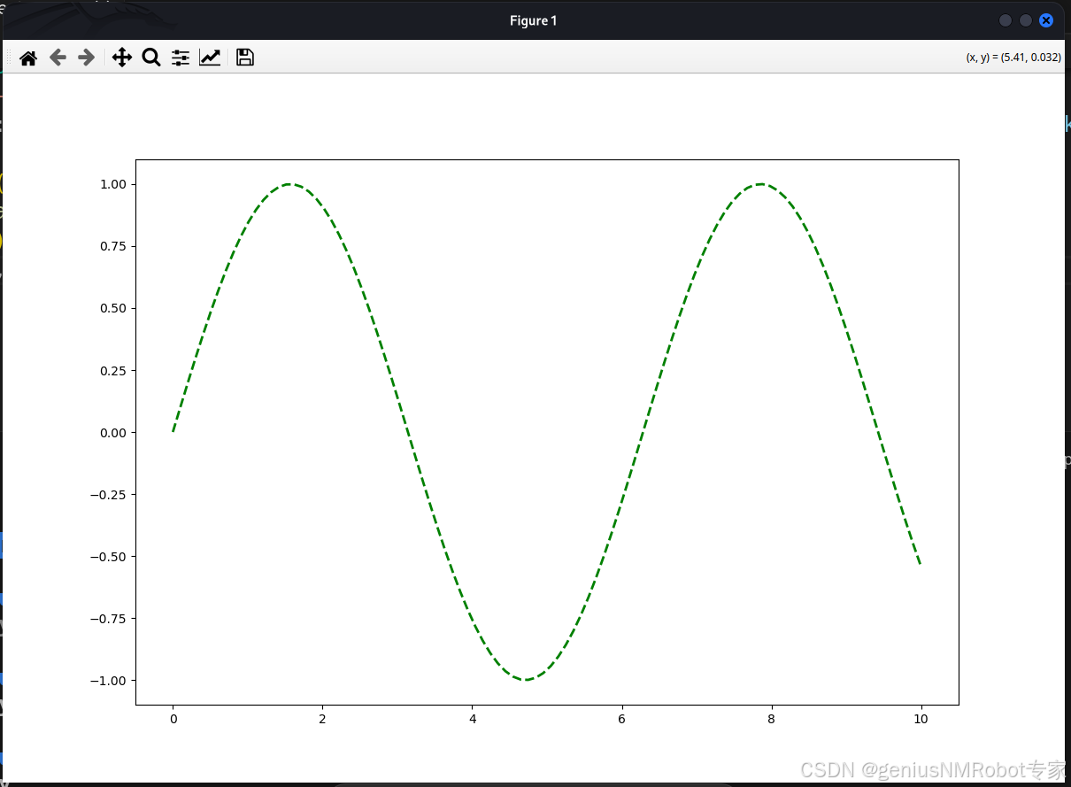Reset the plot with the Home icon
The width and height of the screenshot is (1071, 787).
pos(28,58)
